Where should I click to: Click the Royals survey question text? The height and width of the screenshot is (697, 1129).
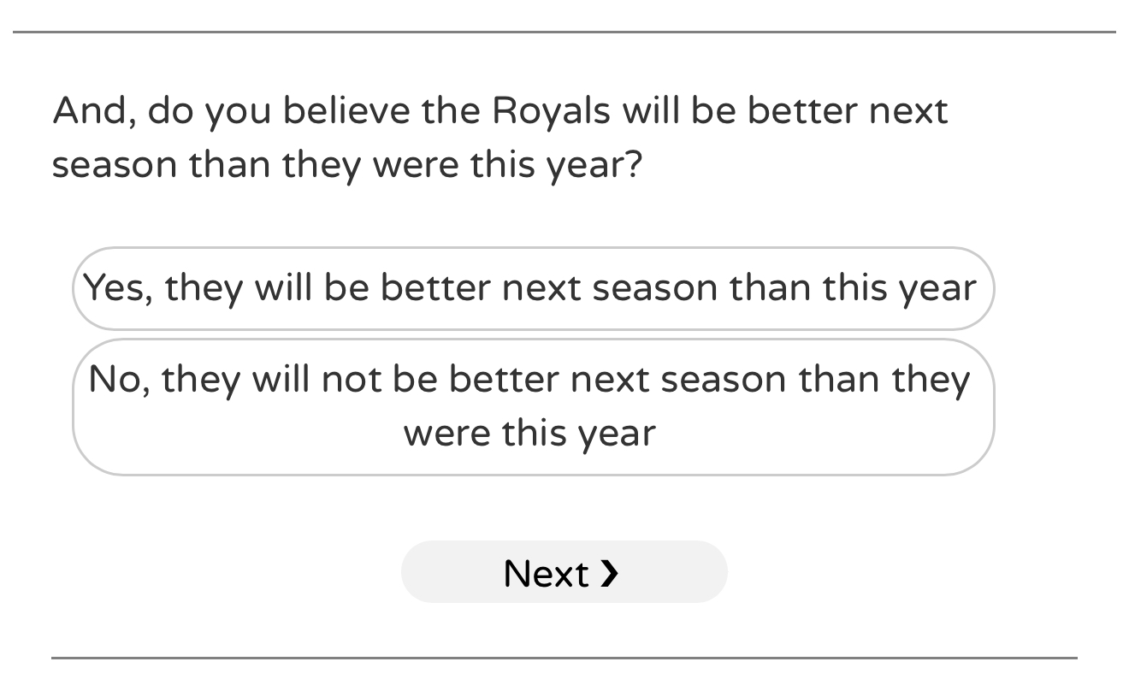tap(499, 137)
